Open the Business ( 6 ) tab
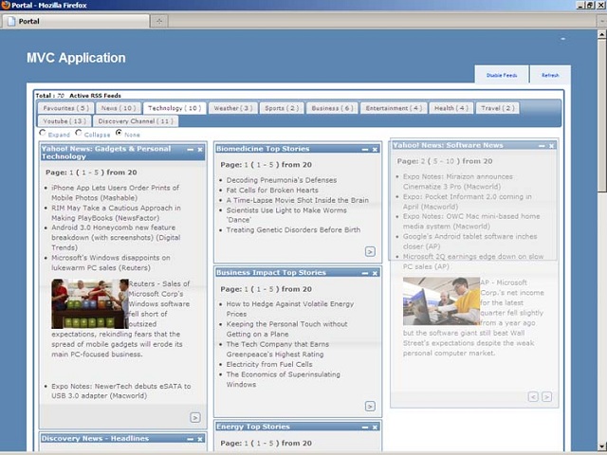This screenshot has width=607, height=455. (332, 108)
